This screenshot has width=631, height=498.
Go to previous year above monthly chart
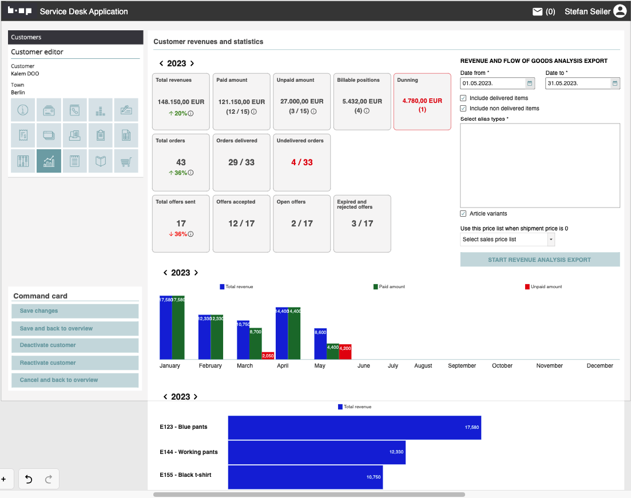click(165, 273)
